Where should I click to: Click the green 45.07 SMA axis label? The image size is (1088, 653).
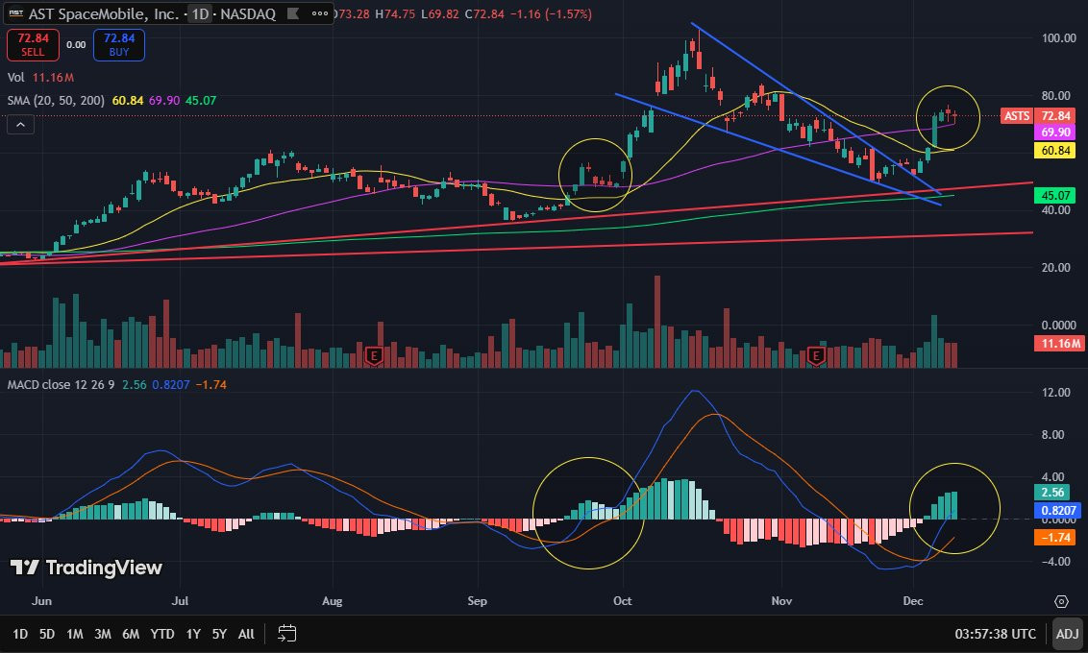pyautogui.click(x=1054, y=196)
